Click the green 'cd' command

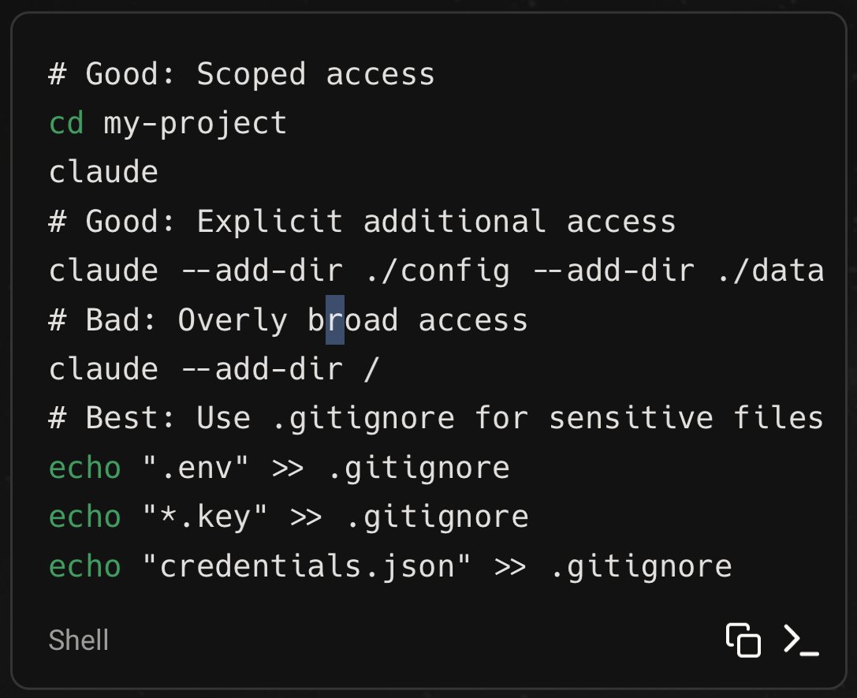[x=66, y=123]
